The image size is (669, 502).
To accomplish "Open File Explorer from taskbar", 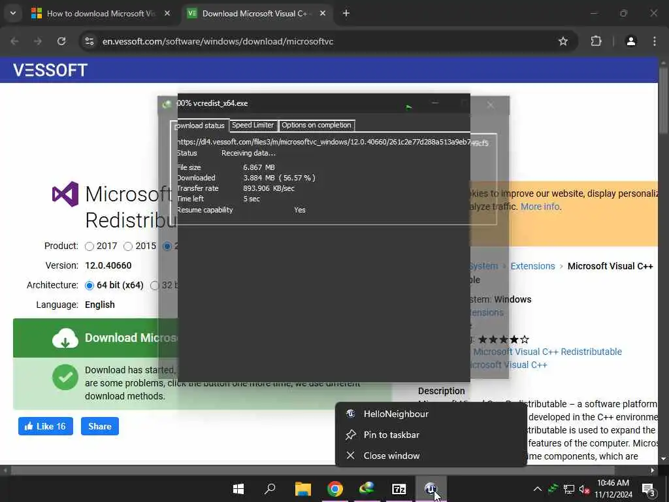I will click(303, 489).
